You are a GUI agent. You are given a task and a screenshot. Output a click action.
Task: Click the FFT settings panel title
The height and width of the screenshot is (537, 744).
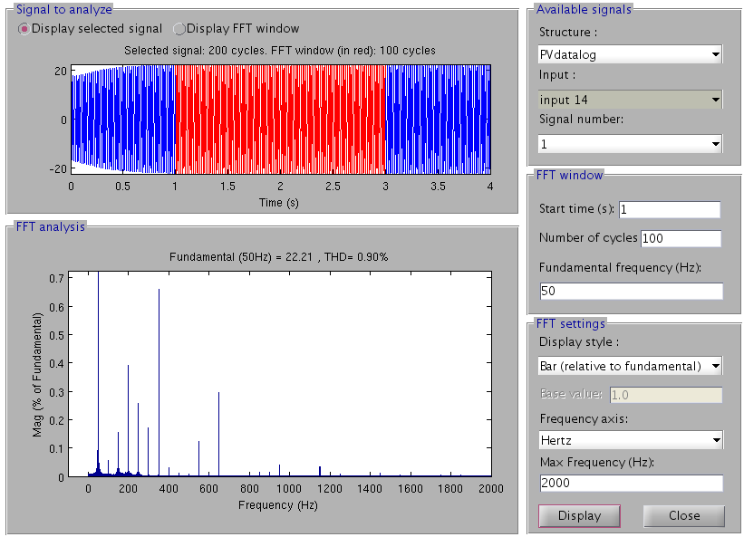pos(571,323)
